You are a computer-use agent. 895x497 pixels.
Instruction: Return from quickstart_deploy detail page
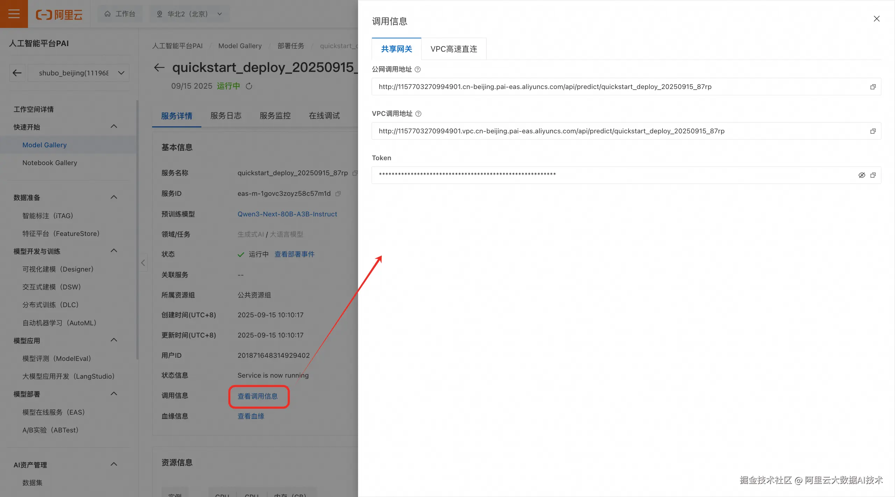159,67
